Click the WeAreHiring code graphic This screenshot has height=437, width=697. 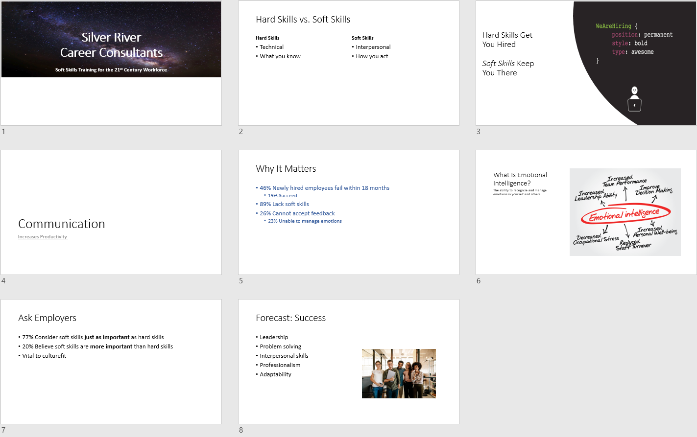click(x=634, y=39)
